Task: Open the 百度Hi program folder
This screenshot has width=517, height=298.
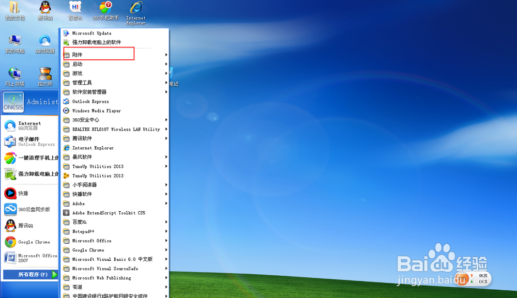Action: coord(115,222)
